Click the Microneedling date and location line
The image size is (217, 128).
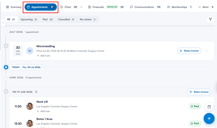[x=70, y=51]
